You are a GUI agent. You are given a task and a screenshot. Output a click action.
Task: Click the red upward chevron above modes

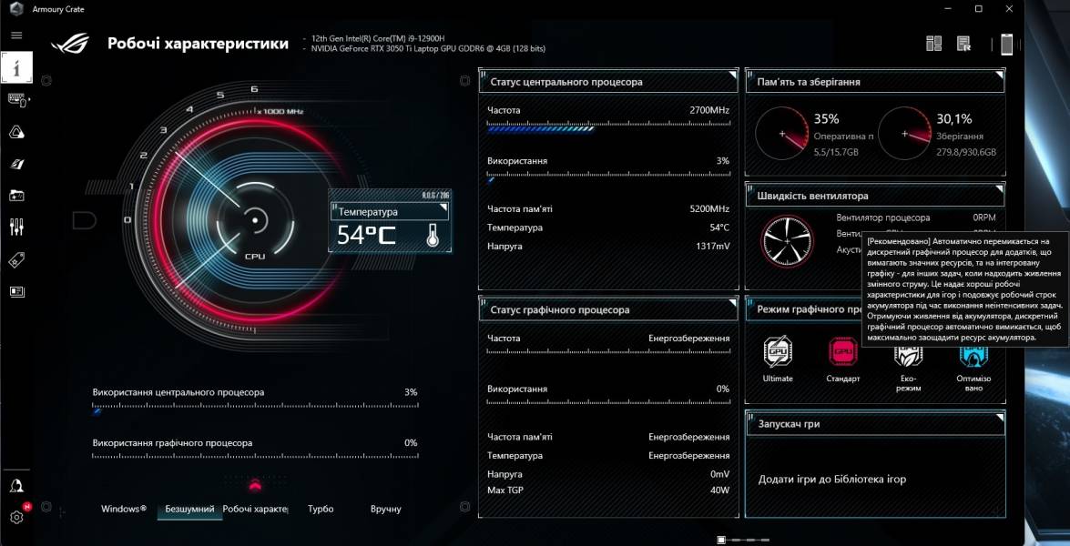[255, 485]
